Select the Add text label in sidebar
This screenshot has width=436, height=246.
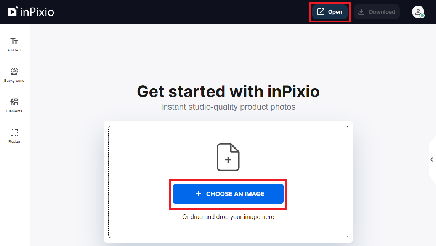click(x=14, y=50)
